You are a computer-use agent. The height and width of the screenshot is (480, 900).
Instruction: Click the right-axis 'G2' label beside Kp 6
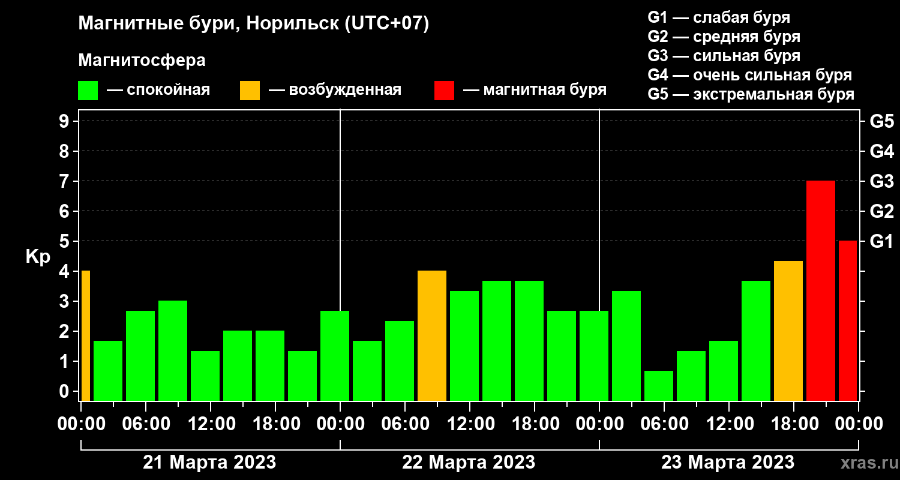(x=882, y=211)
